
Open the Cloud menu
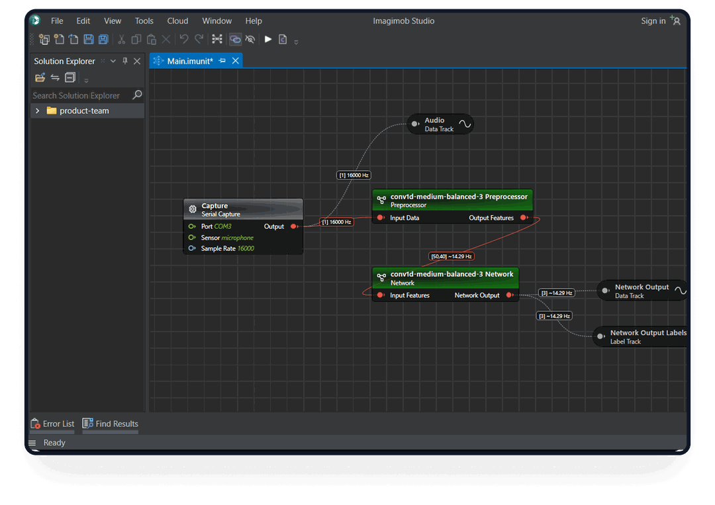[x=177, y=21]
